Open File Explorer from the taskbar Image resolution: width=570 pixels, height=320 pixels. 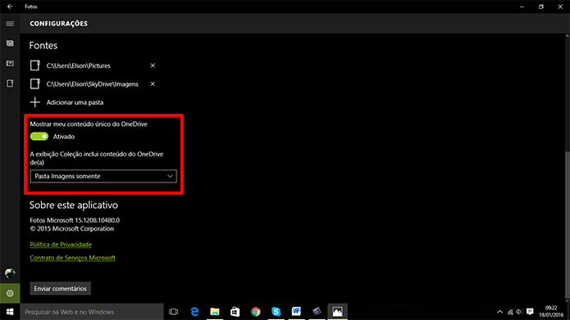tap(215, 312)
